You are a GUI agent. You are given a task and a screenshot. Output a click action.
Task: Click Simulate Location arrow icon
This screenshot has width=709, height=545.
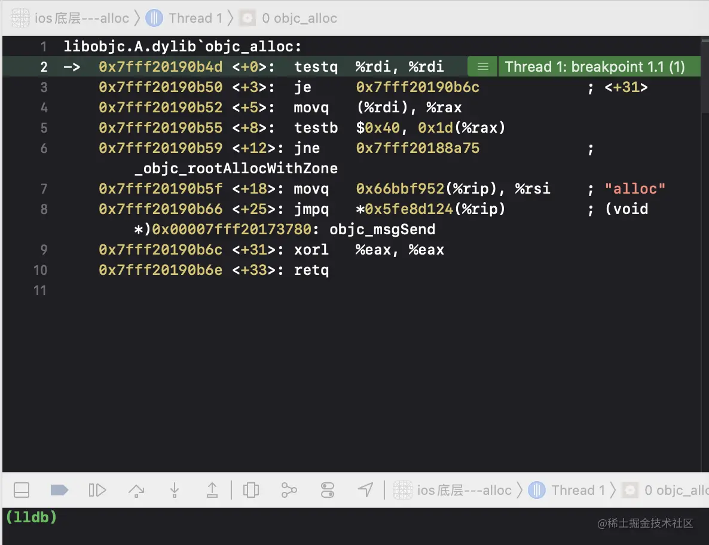click(365, 489)
